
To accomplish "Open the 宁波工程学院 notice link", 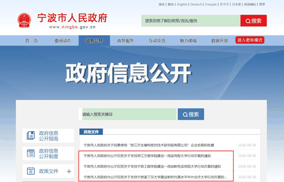I will 152,166.
